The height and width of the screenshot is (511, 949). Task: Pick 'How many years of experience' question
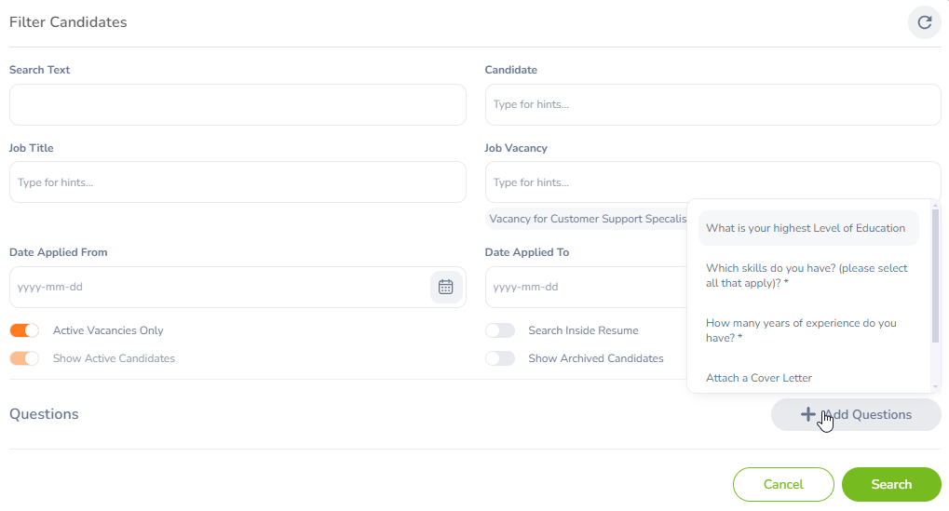pyautogui.click(x=801, y=330)
